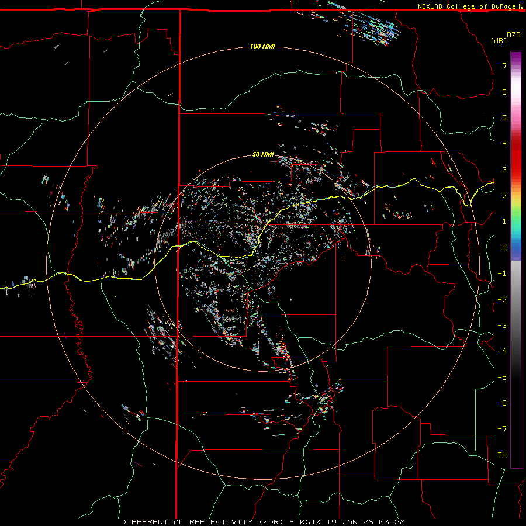Click the DZD legend title
Screen dimensions: 526x526
(514, 35)
